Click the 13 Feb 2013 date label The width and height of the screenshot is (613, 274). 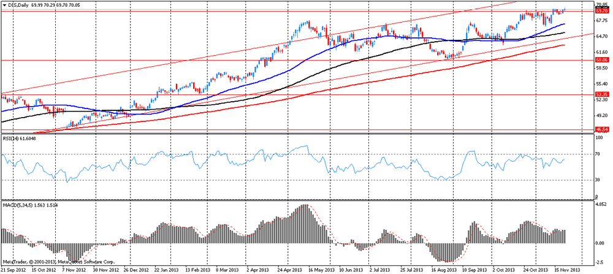pyautogui.click(x=197, y=270)
